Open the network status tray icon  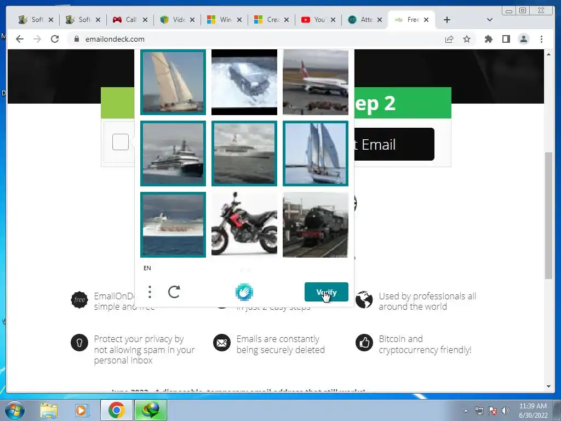[479, 411]
